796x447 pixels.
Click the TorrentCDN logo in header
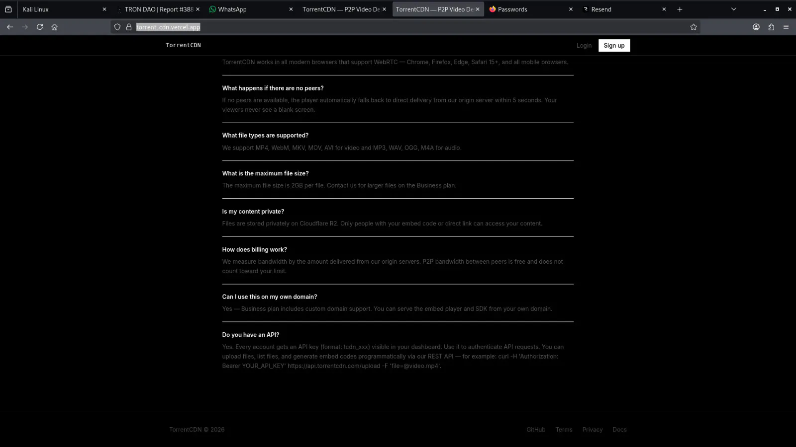[183, 45]
